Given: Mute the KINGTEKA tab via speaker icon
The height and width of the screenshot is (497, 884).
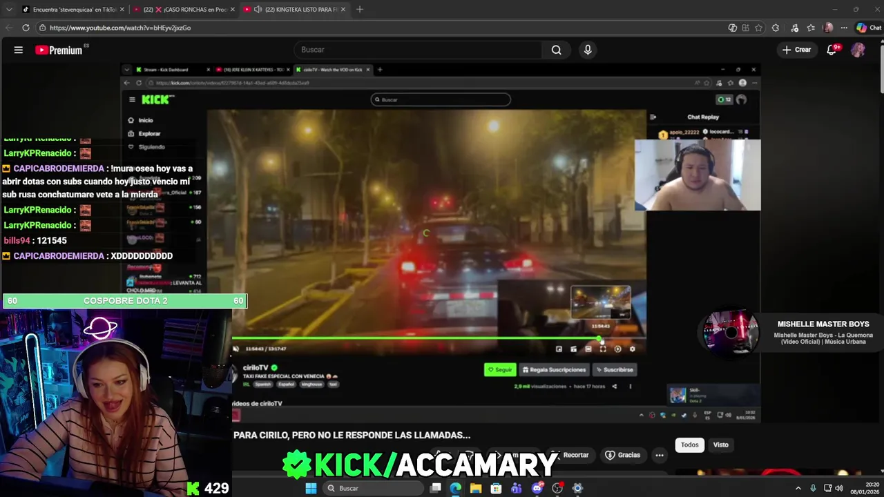Looking at the screenshot, I should pos(258,10).
